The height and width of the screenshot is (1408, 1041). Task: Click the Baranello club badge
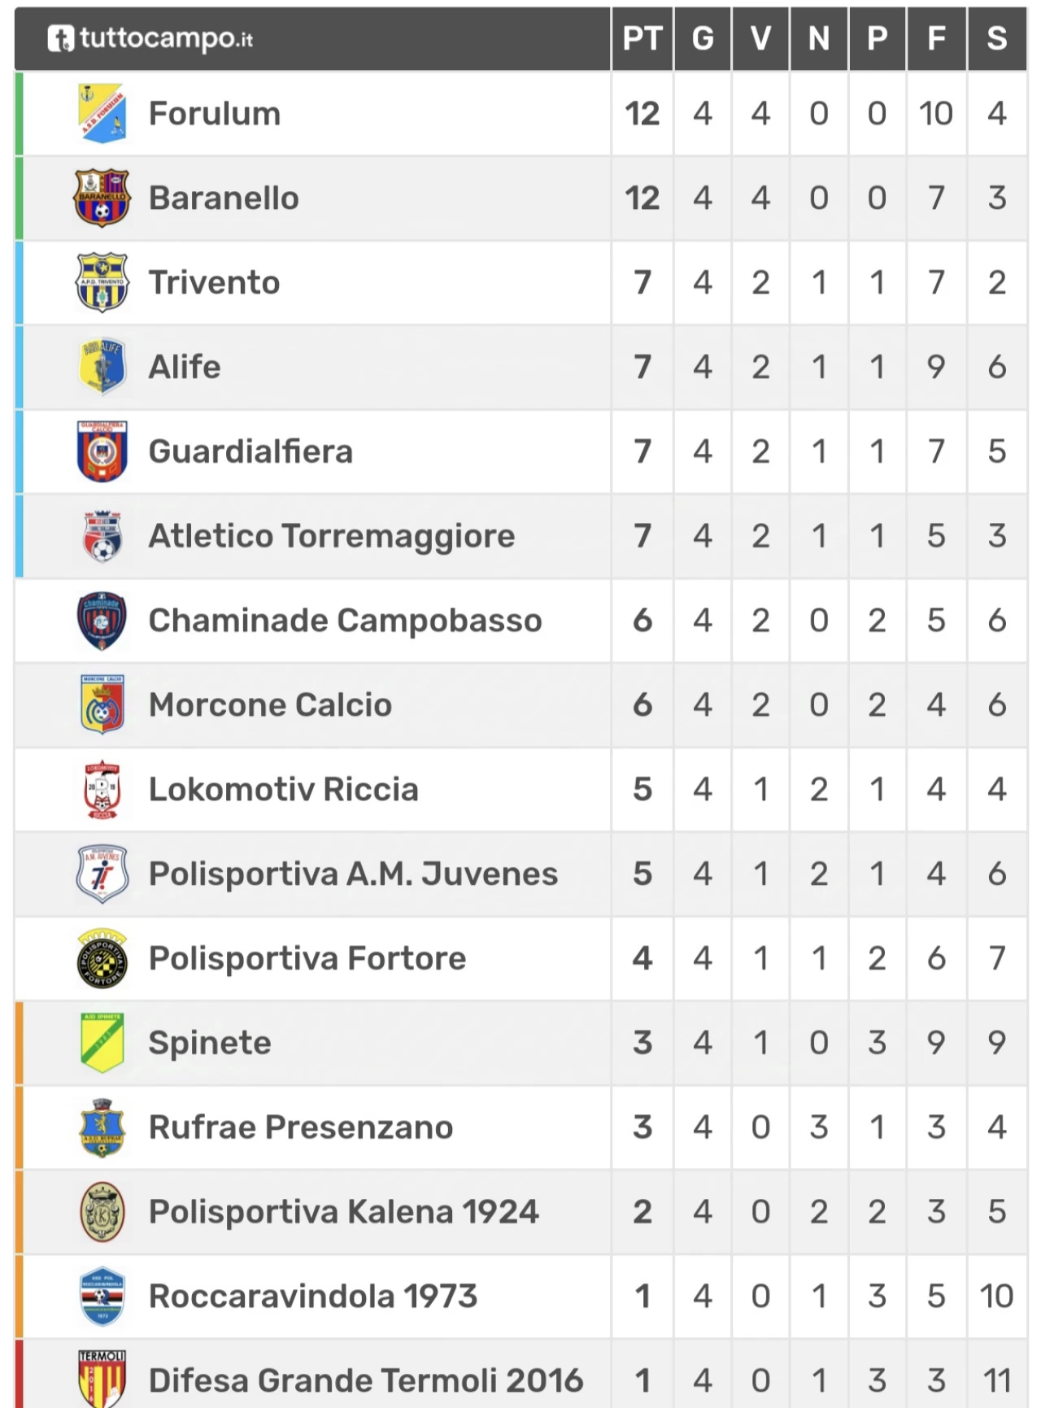pos(102,198)
